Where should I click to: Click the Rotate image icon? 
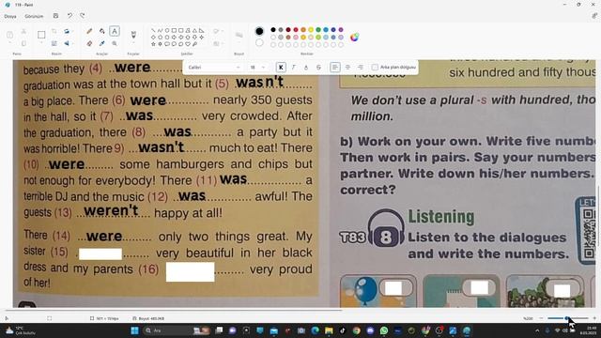point(67,31)
